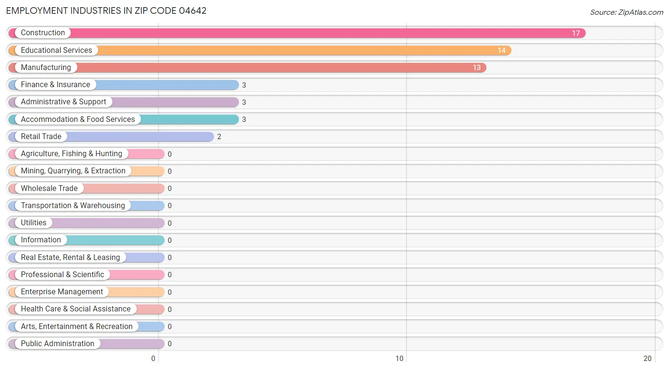Click the Manufacturing label

46,68
